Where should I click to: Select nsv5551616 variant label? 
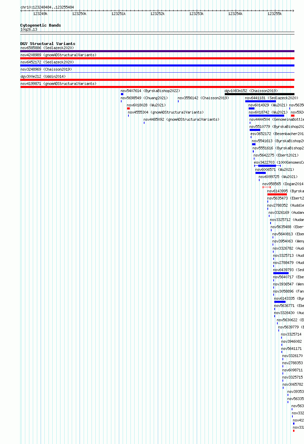coord(278,148)
